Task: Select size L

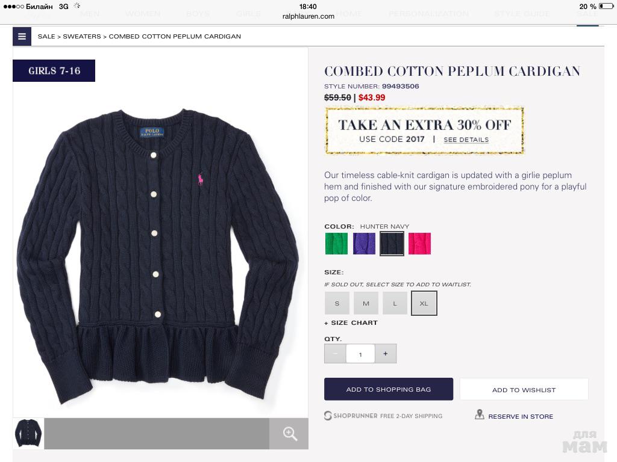Action: pyautogui.click(x=395, y=303)
